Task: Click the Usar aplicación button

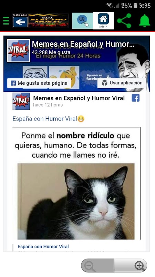Action: point(122,83)
